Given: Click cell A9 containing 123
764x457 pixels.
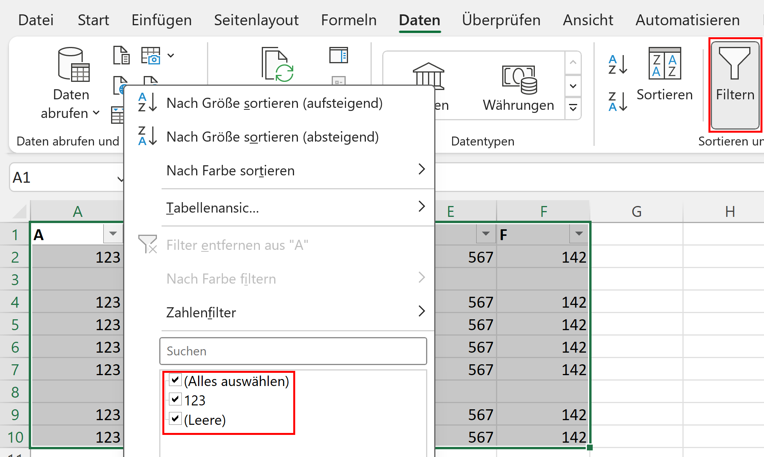Looking at the screenshot, I should (x=77, y=414).
